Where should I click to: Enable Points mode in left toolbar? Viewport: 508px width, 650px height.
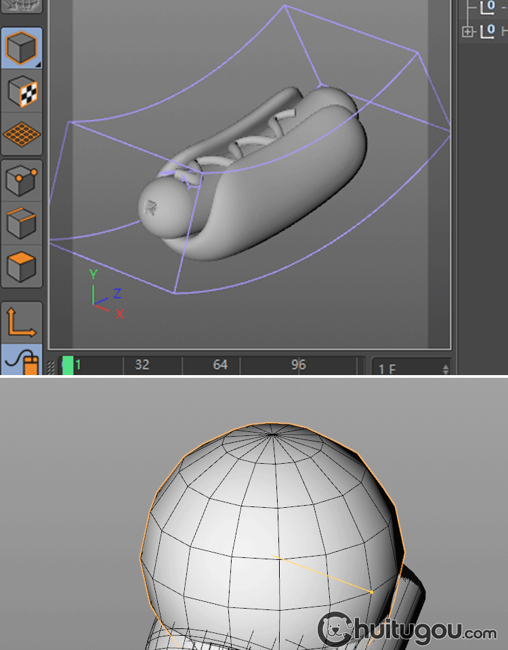click(x=22, y=181)
